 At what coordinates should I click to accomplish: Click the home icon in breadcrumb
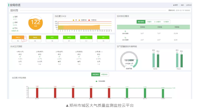(x=174, y=5)
